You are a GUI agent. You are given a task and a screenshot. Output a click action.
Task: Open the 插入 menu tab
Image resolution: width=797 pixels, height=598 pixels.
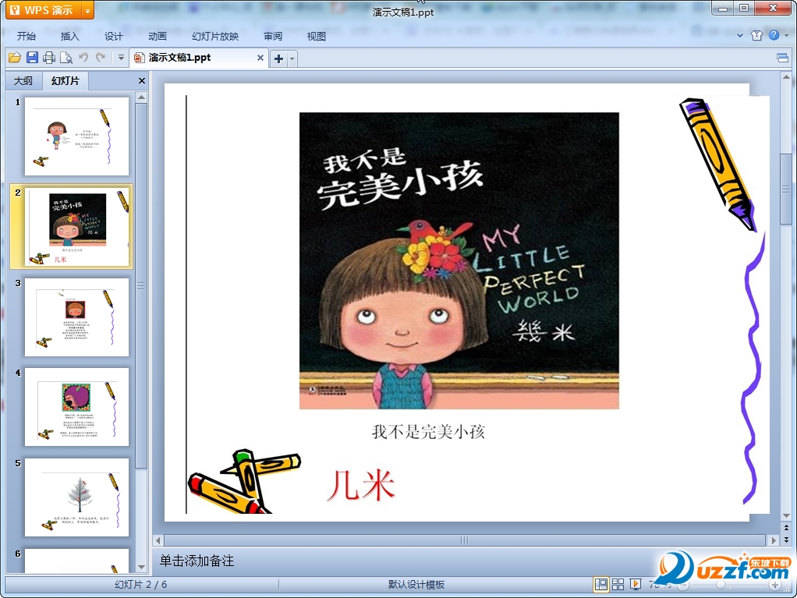click(69, 36)
